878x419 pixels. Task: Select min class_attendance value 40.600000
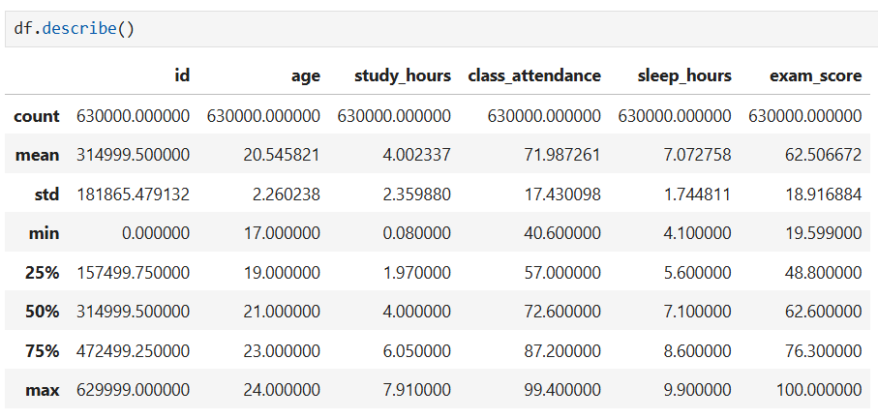pos(562,233)
